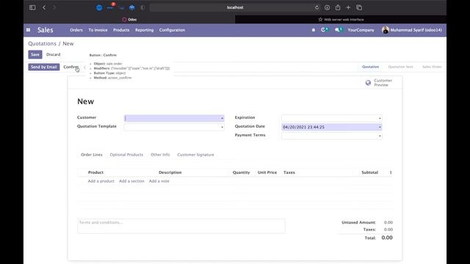The height and width of the screenshot is (264, 470).
Task: Select the Sales Order status stage
Action: pos(432,67)
